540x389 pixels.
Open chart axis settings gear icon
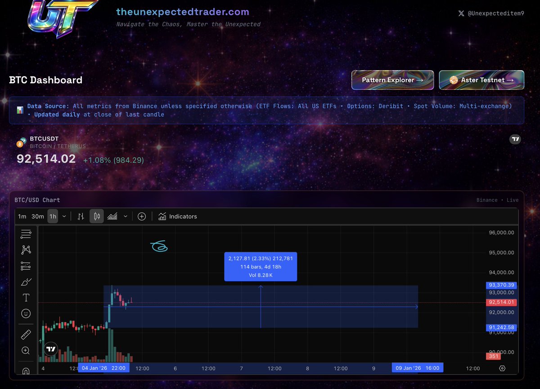tap(503, 368)
